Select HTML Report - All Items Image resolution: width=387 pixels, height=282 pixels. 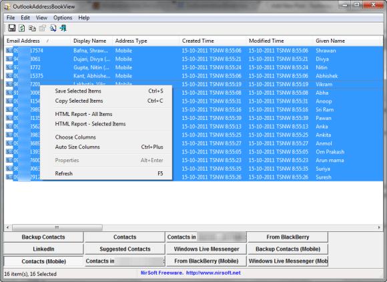(x=106, y=114)
